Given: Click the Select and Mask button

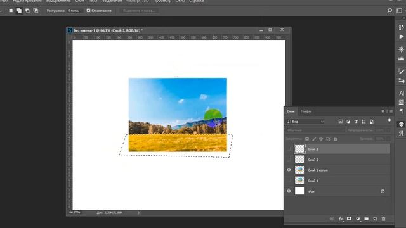Looking at the screenshot, I should coord(139,11).
